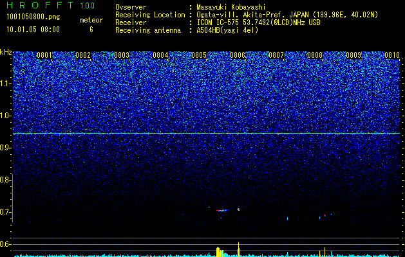The width and height of the screenshot is (405, 257).
Task: Click the 0807 time marker
Action: click(276, 55)
